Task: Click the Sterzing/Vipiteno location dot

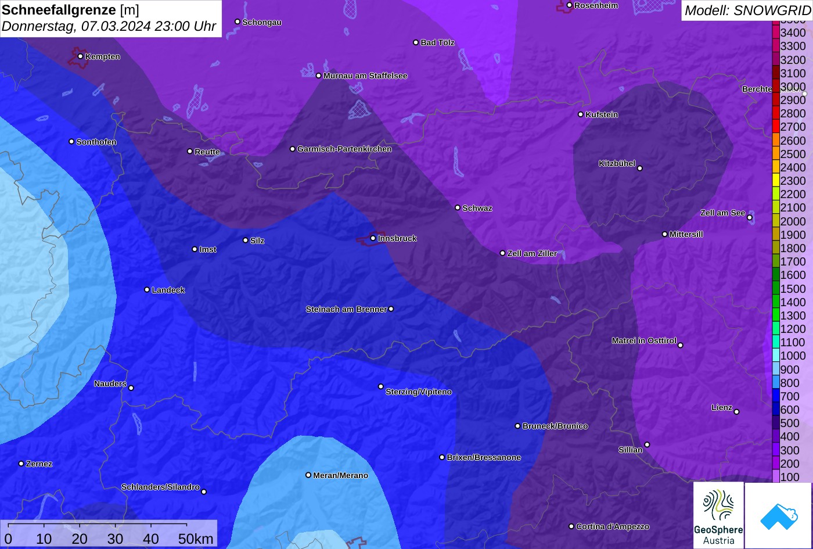Action: pos(381,386)
